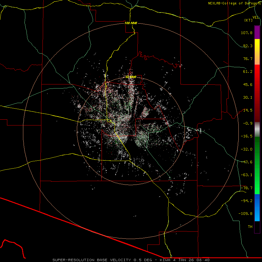Pick the yellow-orange segment of the color bar
262x262 pixels.
pyautogui.click(x=257, y=52)
